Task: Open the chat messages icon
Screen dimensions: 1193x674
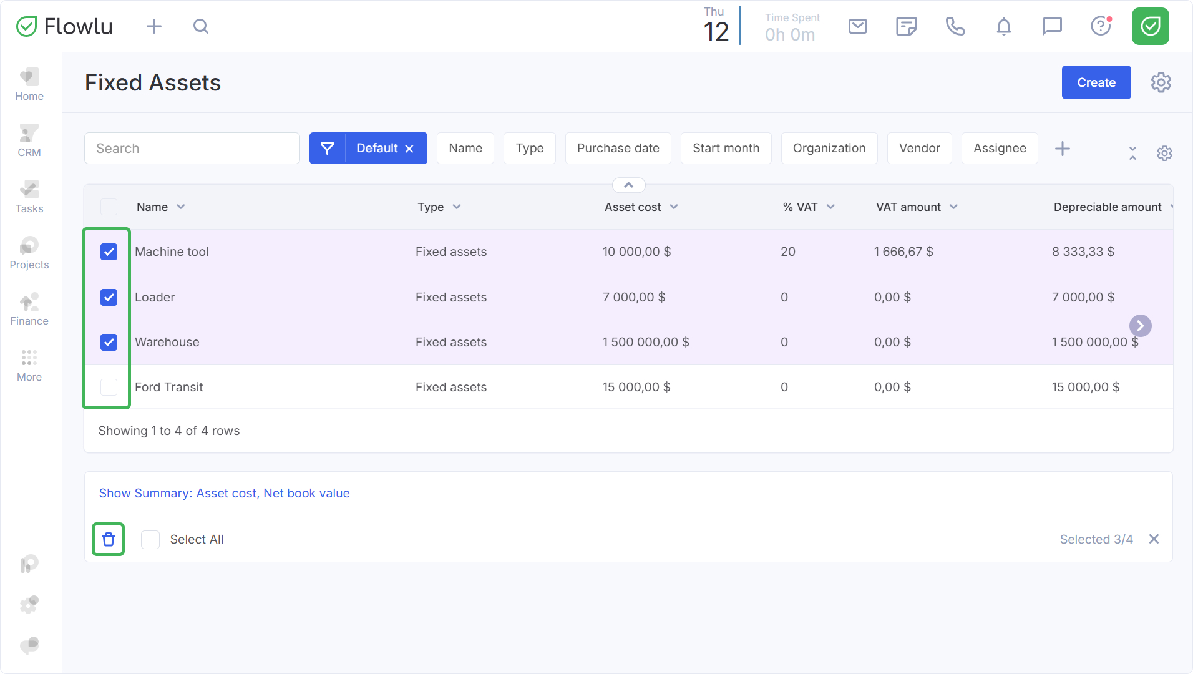Action: [1052, 26]
